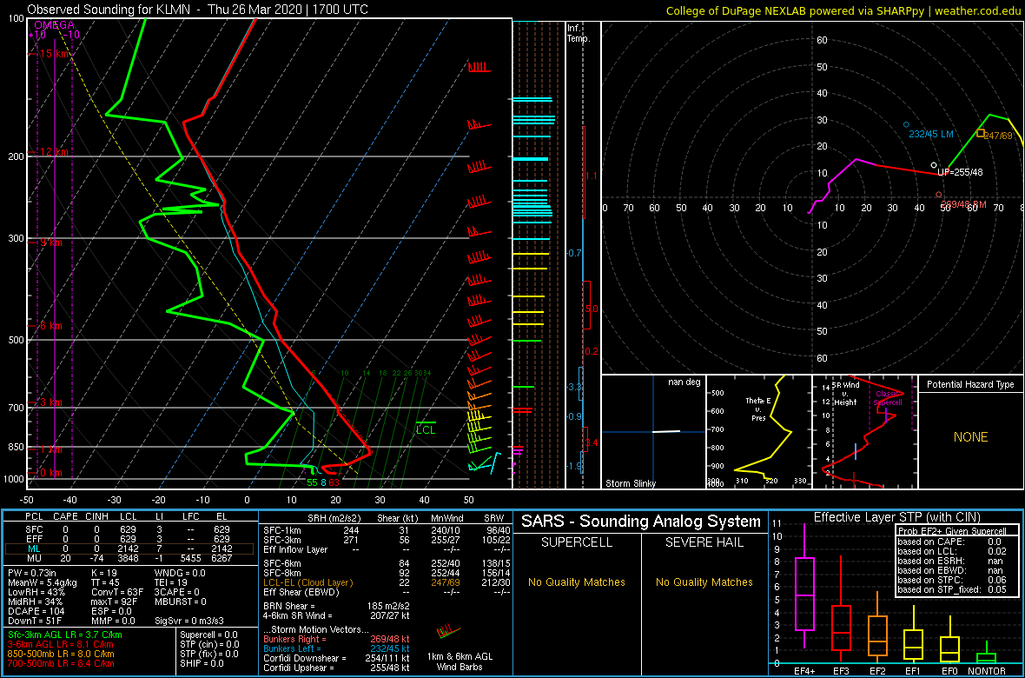Click 'No Quality Matches' under SUPERCELL
Viewport: 1025px width, 678px height.
click(577, 582)
